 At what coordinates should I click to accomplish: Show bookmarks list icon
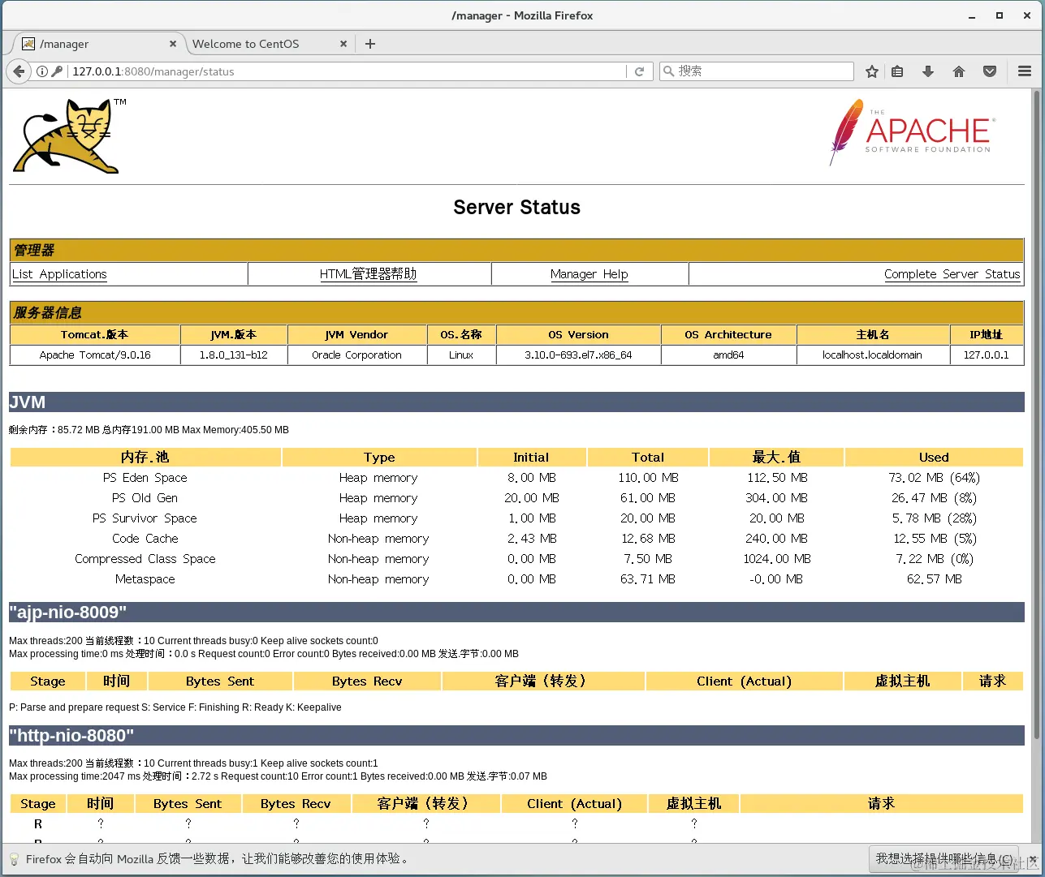(x=897, y=71)
